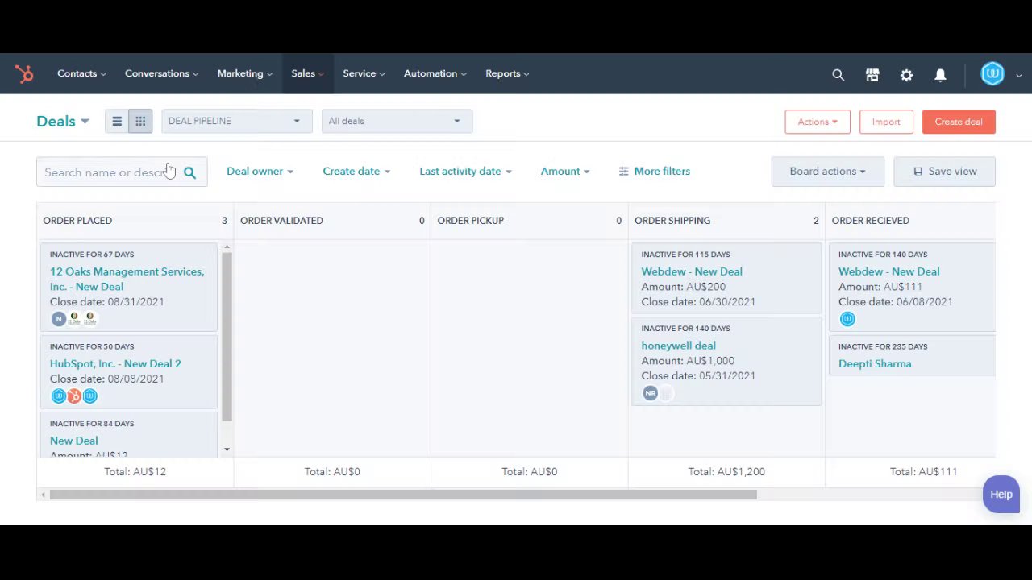Open the All deals view dropdown

click(397, 121)
